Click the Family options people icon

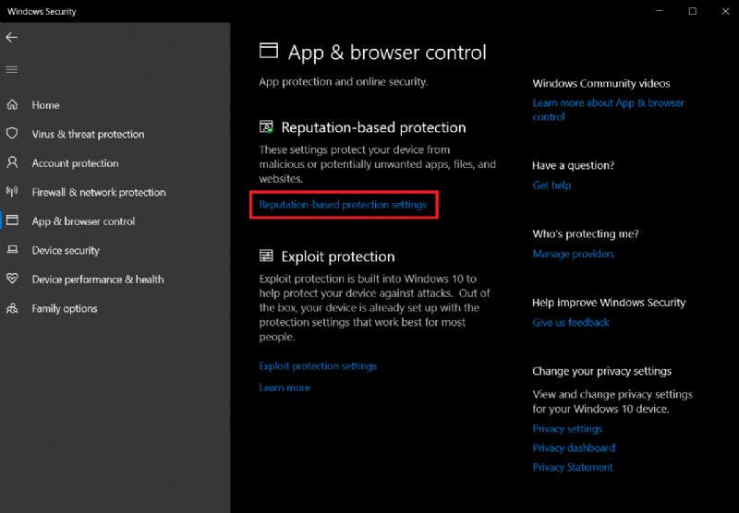click(13, 307)
